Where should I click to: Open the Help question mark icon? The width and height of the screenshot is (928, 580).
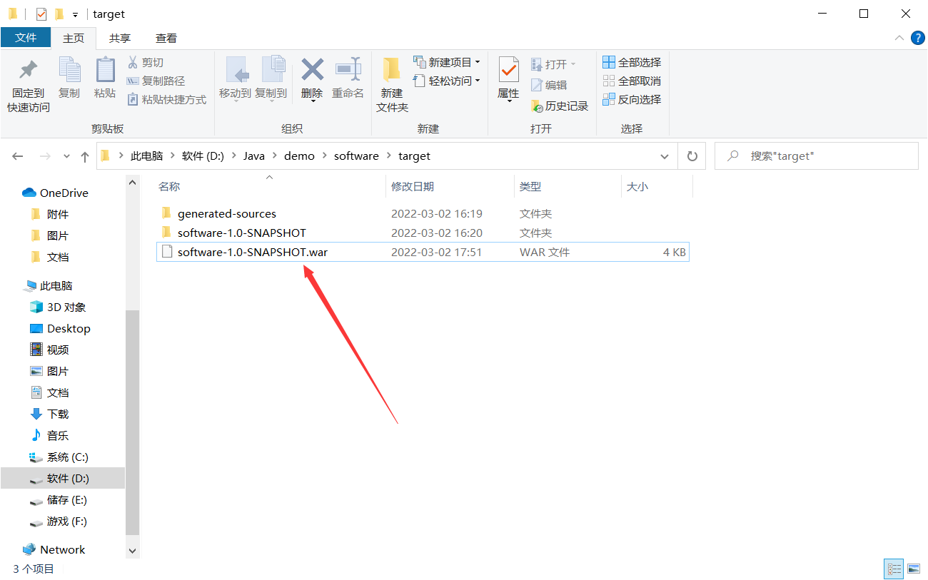click(x=917, y=38)
